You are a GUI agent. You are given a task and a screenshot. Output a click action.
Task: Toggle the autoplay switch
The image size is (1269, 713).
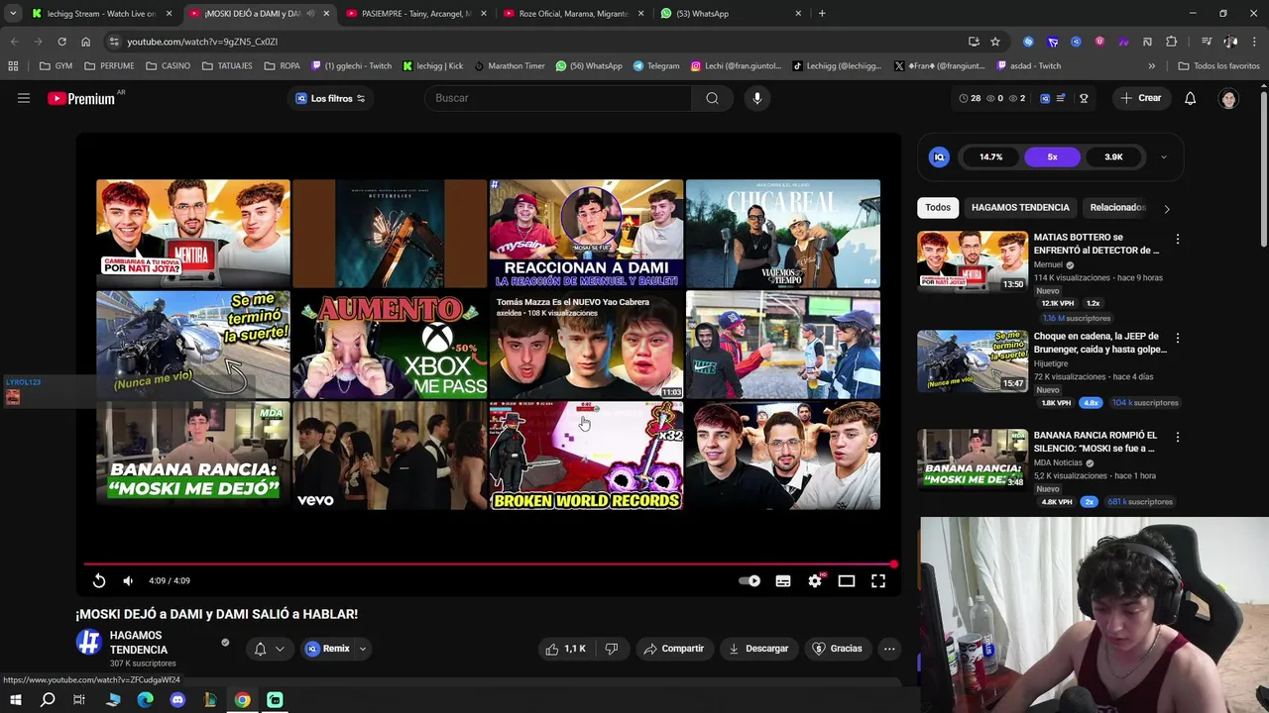point(750,581)
